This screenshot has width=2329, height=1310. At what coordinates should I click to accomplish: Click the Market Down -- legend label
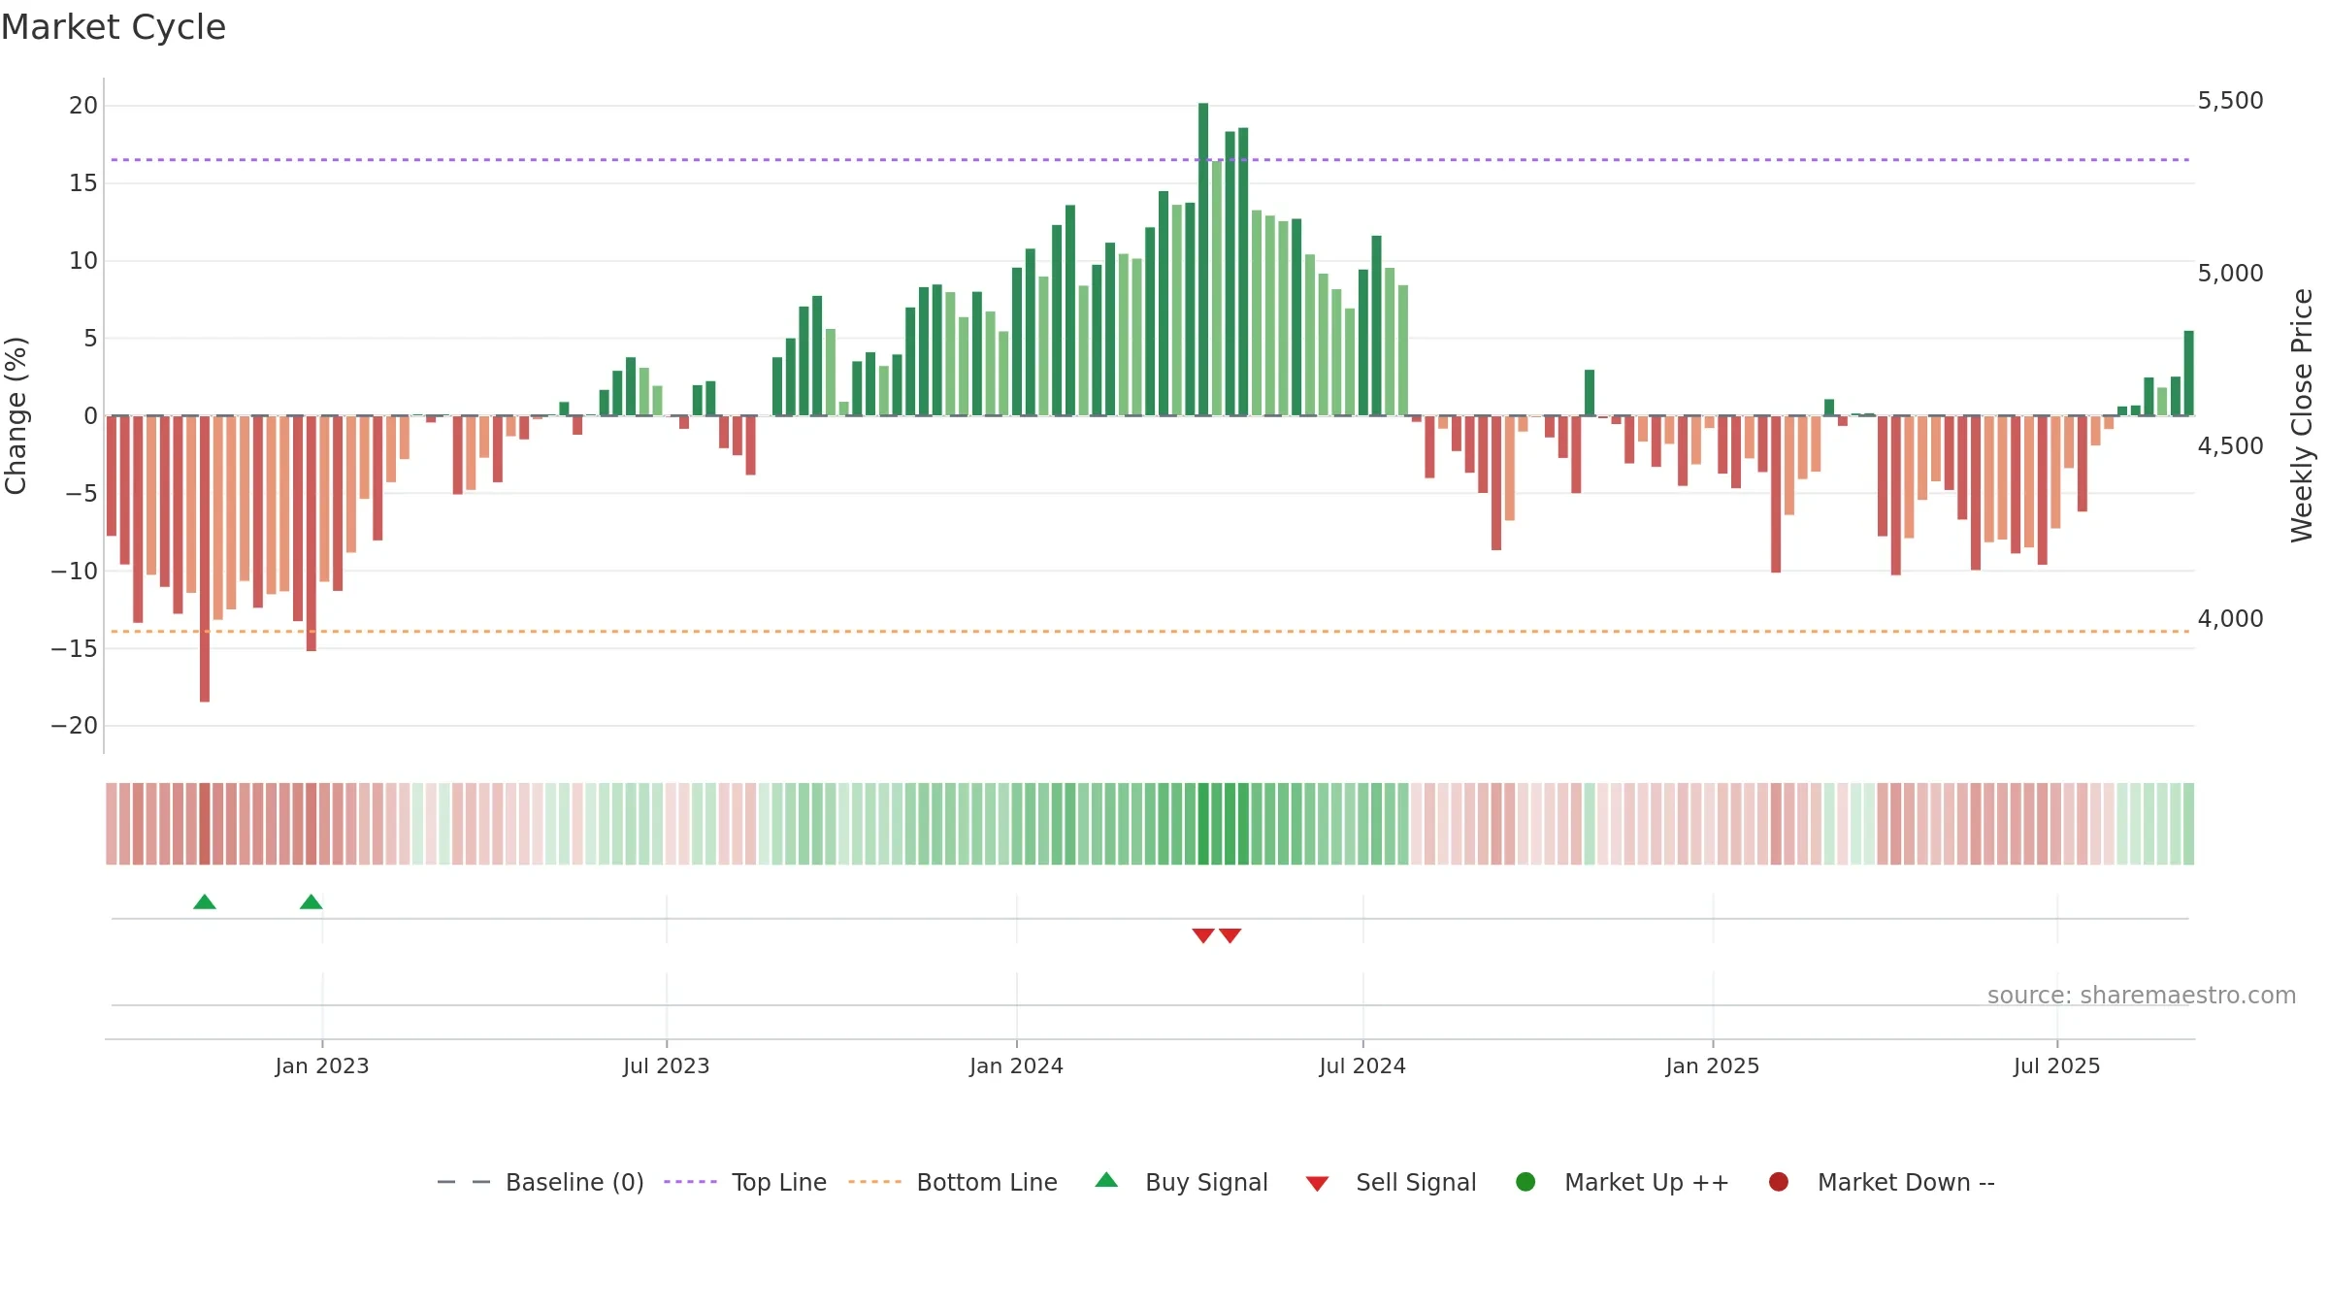[1906, 1182]
